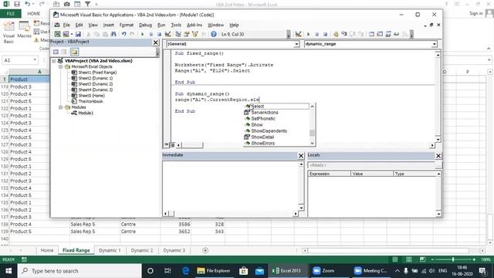The image size is (494, 278).
Task: Switch to Dynamic 1 sheet tab
Action: (x=110, y=250)
